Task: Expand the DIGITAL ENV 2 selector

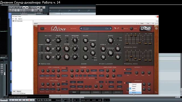Action: tap(131, 64)
